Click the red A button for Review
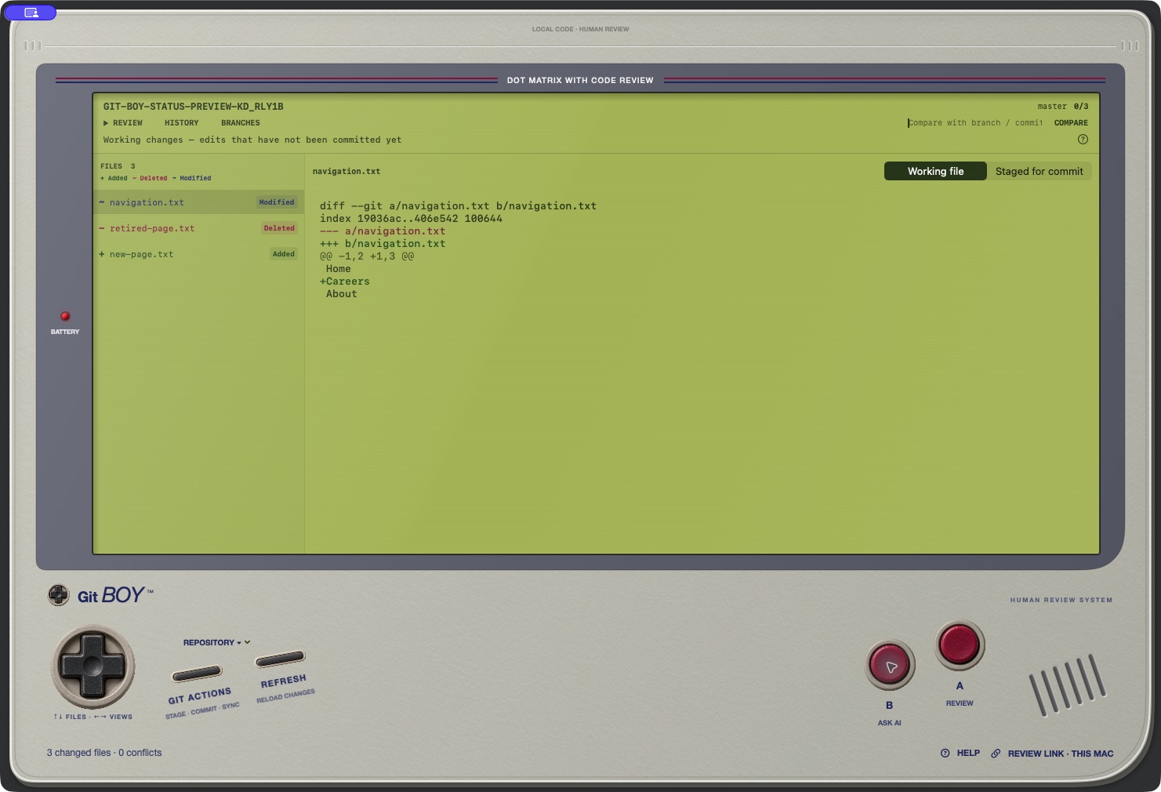Viewport: 1161px width, 792px height. point(960,645)
